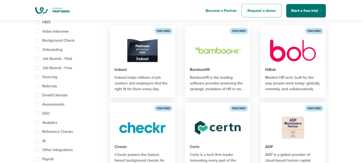
Task: Open the ADP card title
Action: point(269,147)
